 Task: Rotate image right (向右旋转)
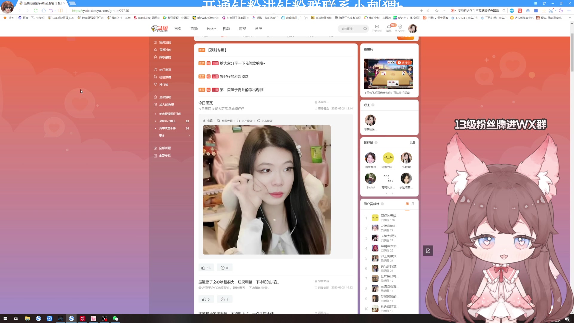tap(265, 121)
